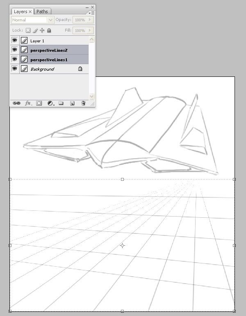Hide the Layer 1 layer
The width and height of the screenshot is (246, 316).
[x=14, y=40]
